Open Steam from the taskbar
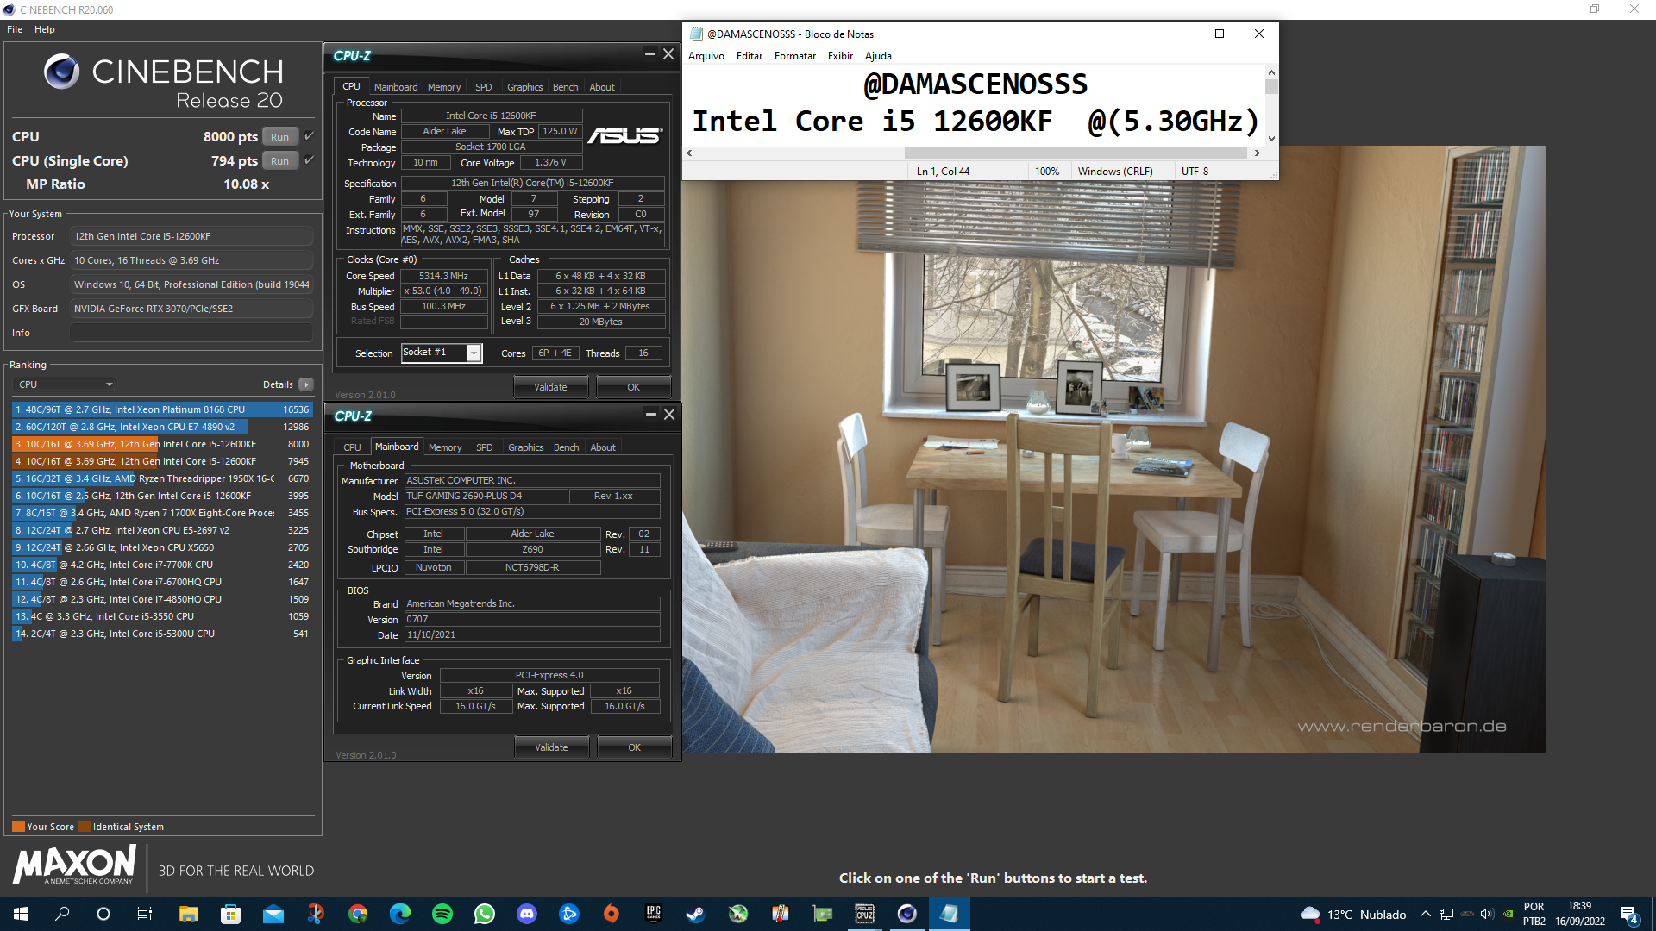This screenshot has height=931, width=1656. 695,914
